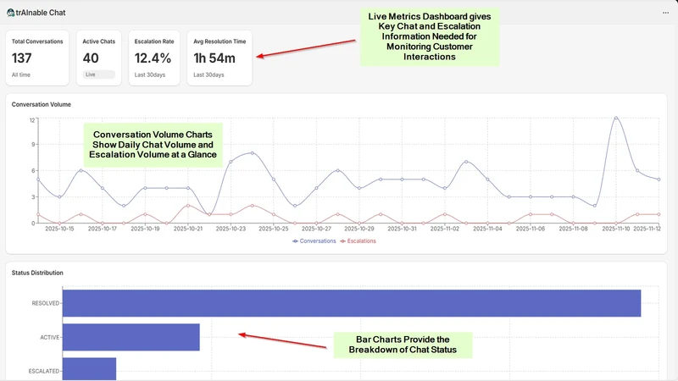678x381 pixels.
Task: Click the ACTIVE status bar
Action: [131, 337]
